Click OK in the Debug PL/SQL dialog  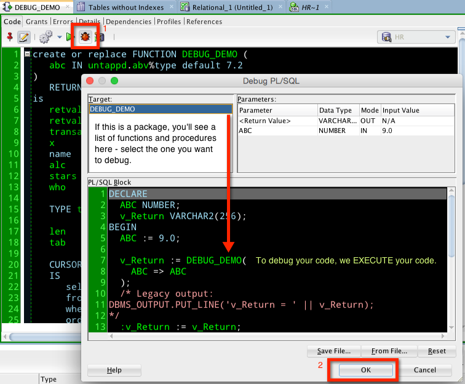[365, 370]
